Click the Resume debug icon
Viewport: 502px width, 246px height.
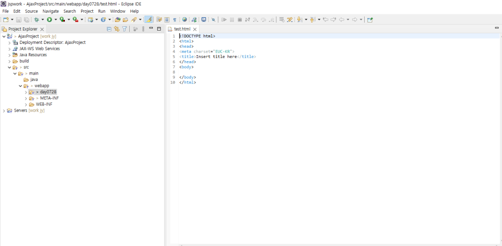click(x=224, y=19)
